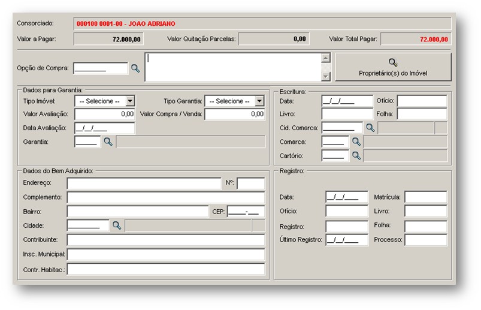Image resolution: width=481 pixels, height=310 pixels.
Task: Click the Valor Quitação Parcelas value
Action: [x=300, y=39]
